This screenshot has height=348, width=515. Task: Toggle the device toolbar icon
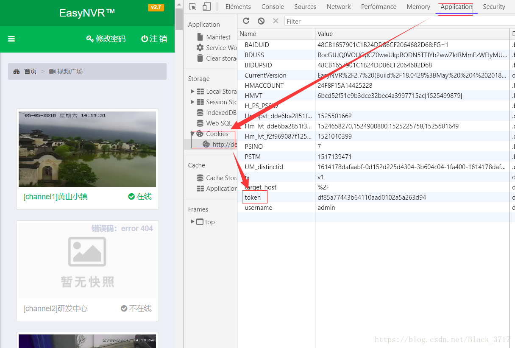pyautogui.click(x=206, y=7)
